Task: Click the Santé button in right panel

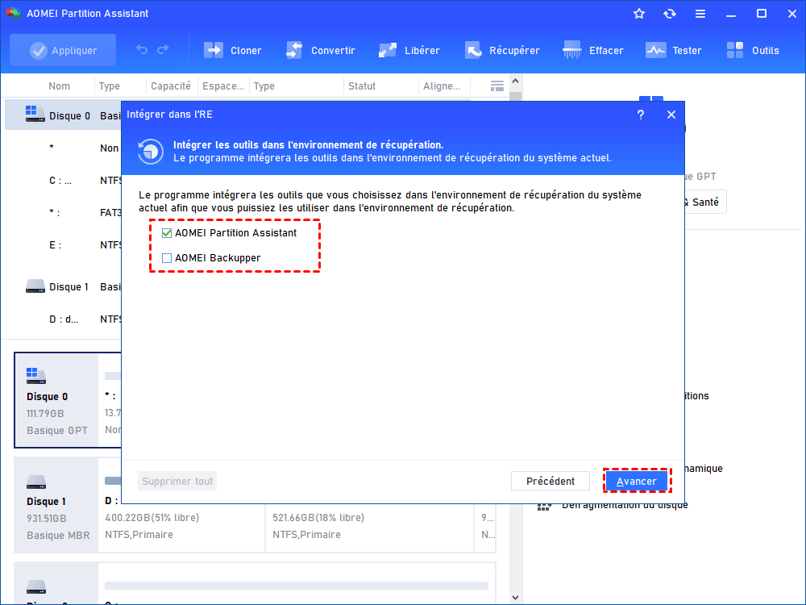Action: pos(704,202)
